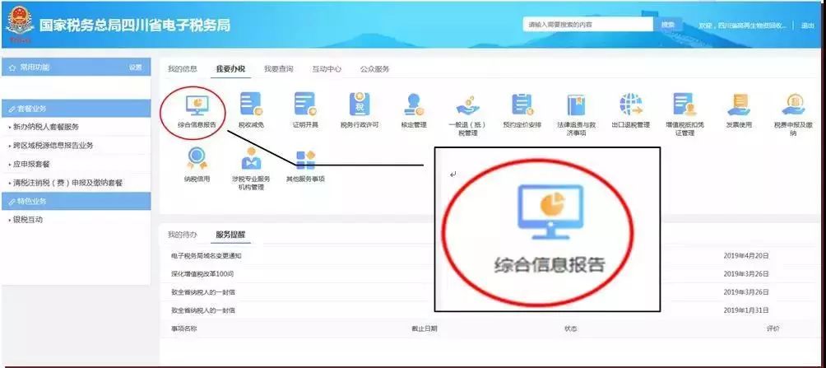Open 发票使用 icon
This screenshot has height=368, width=826.
(739, 105)
